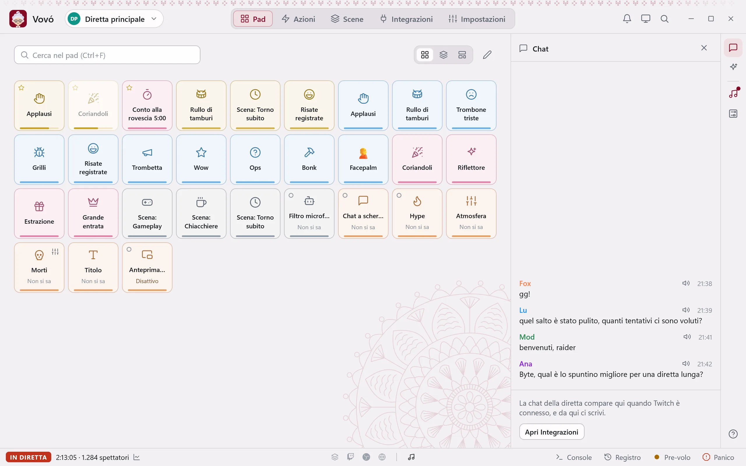Viewport: 746px width, 466px height.
Task: Enter pad edit mode with pencil icon
Action: pos(487,55)
